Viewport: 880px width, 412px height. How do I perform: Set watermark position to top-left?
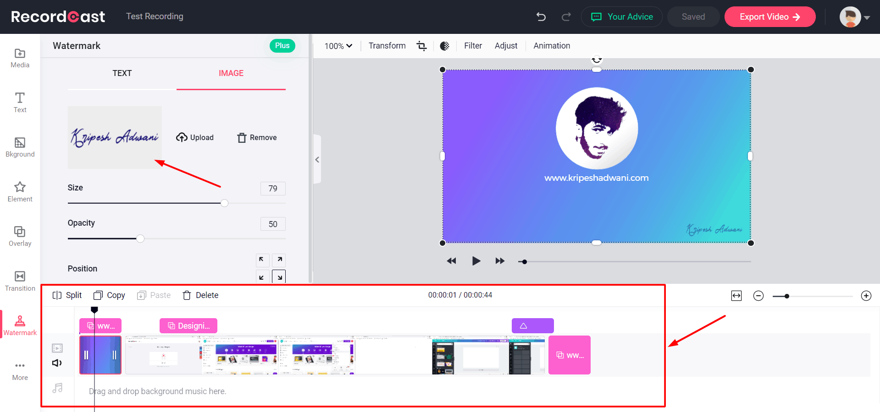point(261,260)
